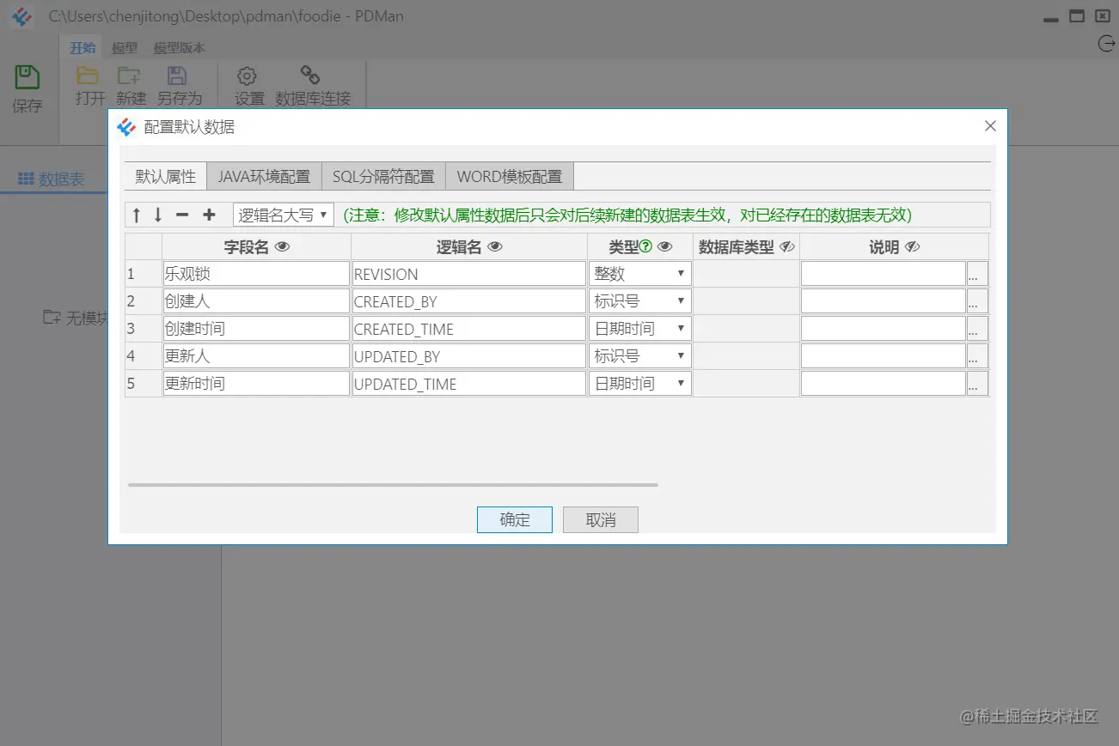Click the ellipsis button in the 更新人 row
Image resolution: width=1119 pixels, height=746 pixels.
(x=977, y=356)
